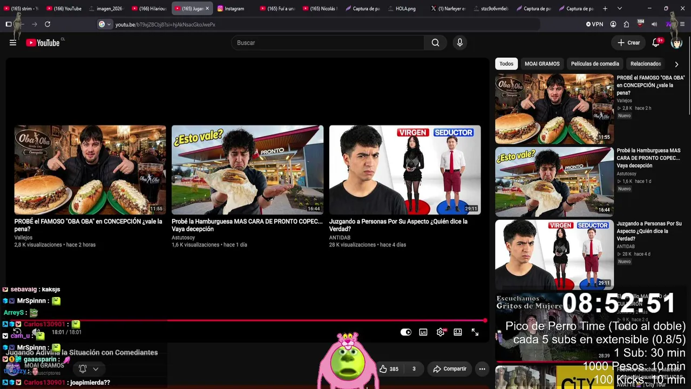Switch to the Narfeyer X browser tab
The height and width of the screenshot is (389, 691).
(x=448, y=9)
